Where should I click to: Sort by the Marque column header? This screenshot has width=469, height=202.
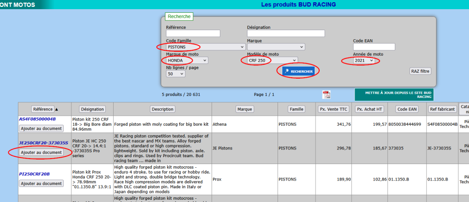pyautogui.click(x=245, y=109)
